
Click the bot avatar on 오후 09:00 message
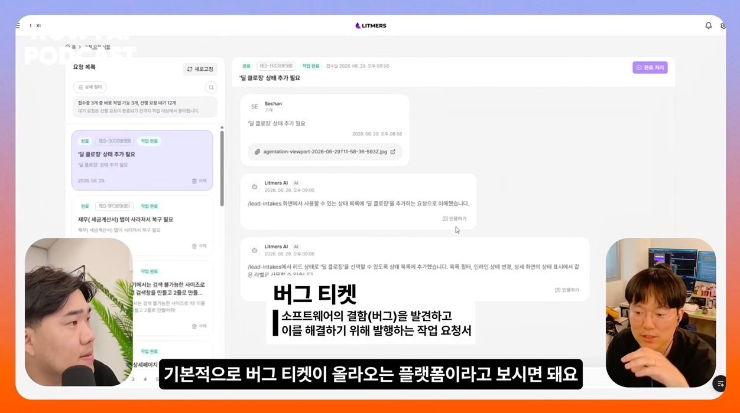(x=254, y=186)
